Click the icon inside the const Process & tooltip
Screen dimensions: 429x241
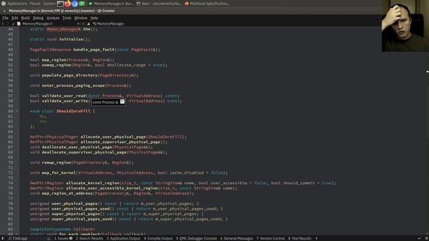pos(122,102)
